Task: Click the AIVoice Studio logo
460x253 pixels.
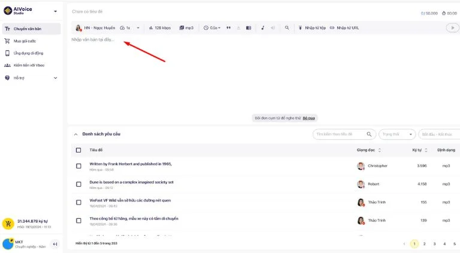Action: tap(18, 11)
